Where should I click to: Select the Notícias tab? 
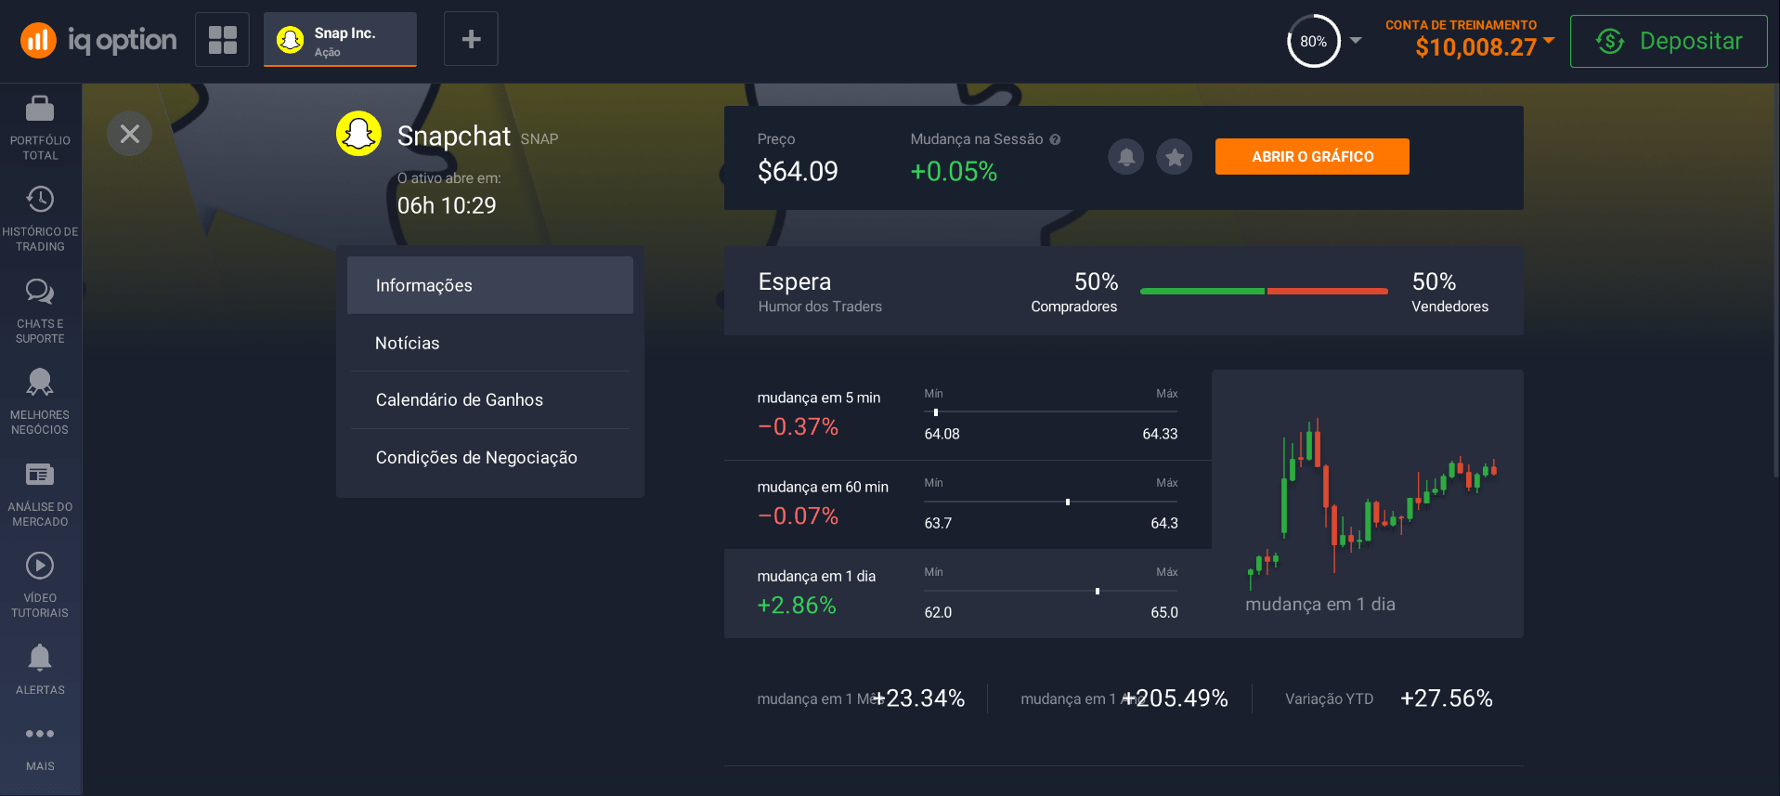[490, 343]
